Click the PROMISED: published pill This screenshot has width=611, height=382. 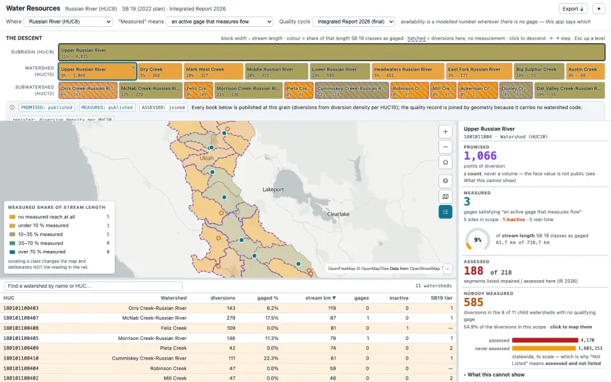(x=46, y=108)
